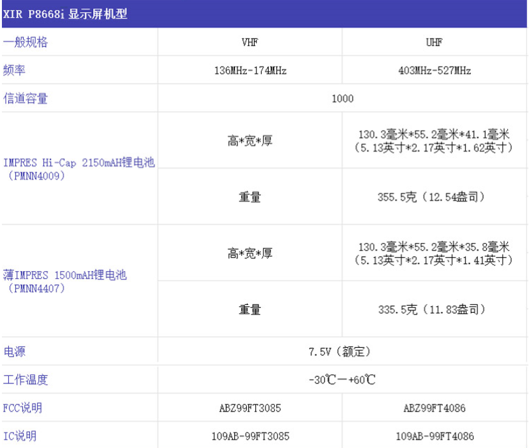This screenshot has width=529, height=448.
Task: Click the VHF column heading
Action: click(x=250, y=42)
